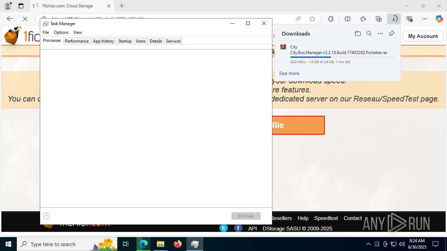Image resolution: width=447 pixels, height=251 pixels.
Task: Switch to the Services tab
Action: [x=173, y=41]
